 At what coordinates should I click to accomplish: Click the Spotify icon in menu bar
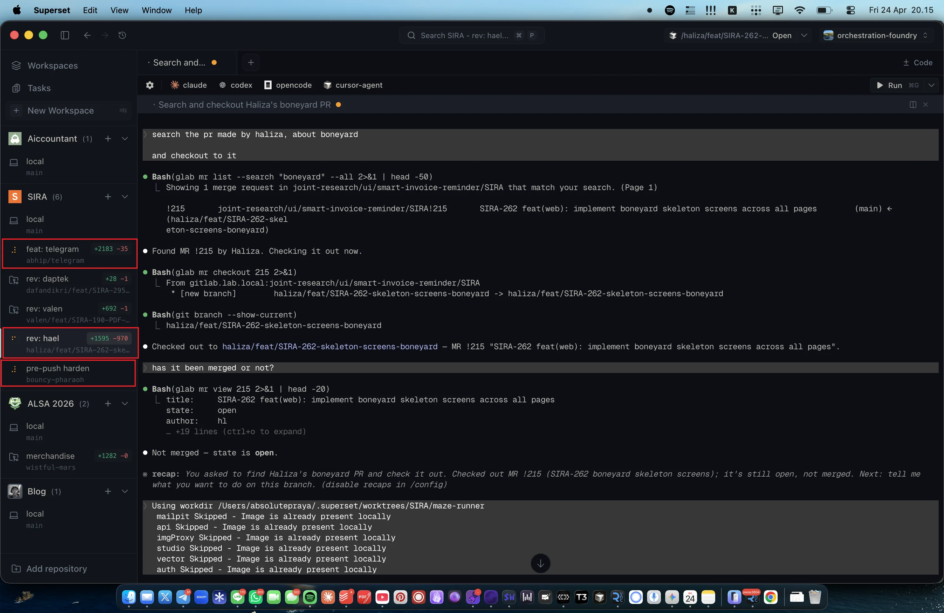click(670, 10)
